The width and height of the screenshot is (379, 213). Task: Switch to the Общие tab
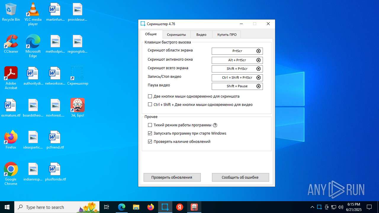click(151, 34)
